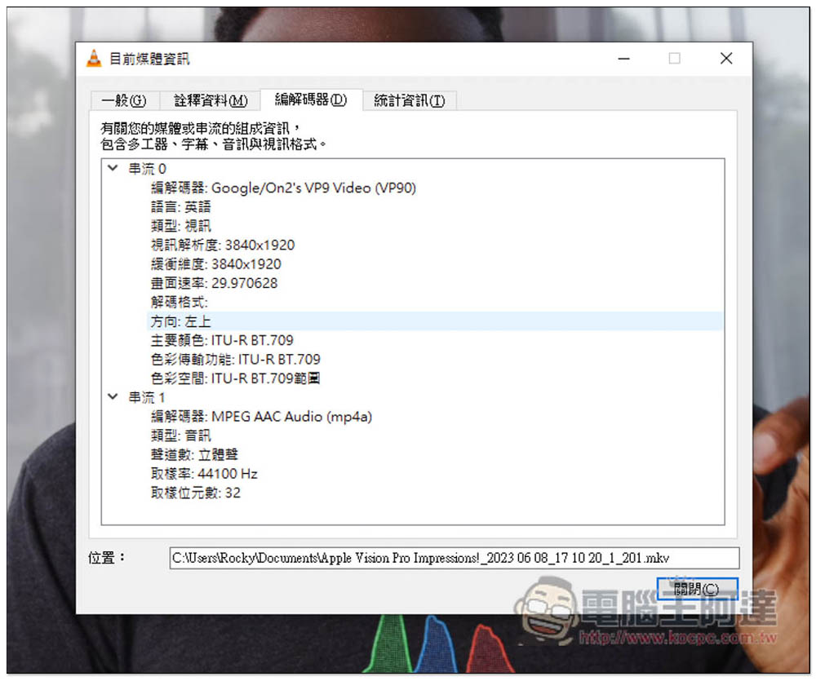Close the 目前媒體資訊 window with X
The height and width of the screenshot is (681, 816).
click(726, 58)
